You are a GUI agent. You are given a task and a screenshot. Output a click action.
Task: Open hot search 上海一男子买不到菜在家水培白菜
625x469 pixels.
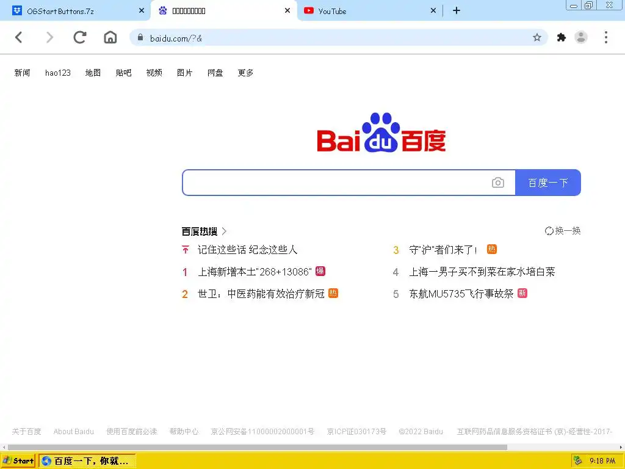pos(482,272)
